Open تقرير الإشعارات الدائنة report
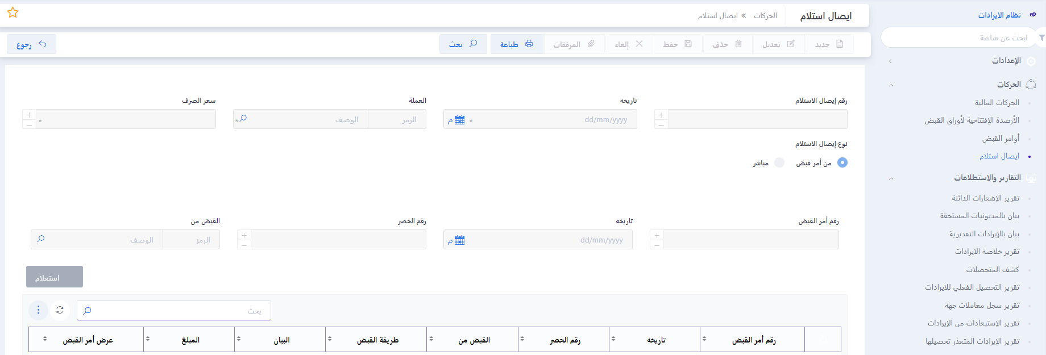 click(x=986, y=198)
